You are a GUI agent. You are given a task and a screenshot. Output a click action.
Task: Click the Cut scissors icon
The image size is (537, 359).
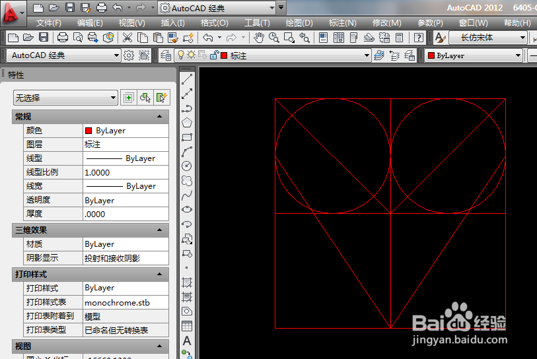pos(127,38)
